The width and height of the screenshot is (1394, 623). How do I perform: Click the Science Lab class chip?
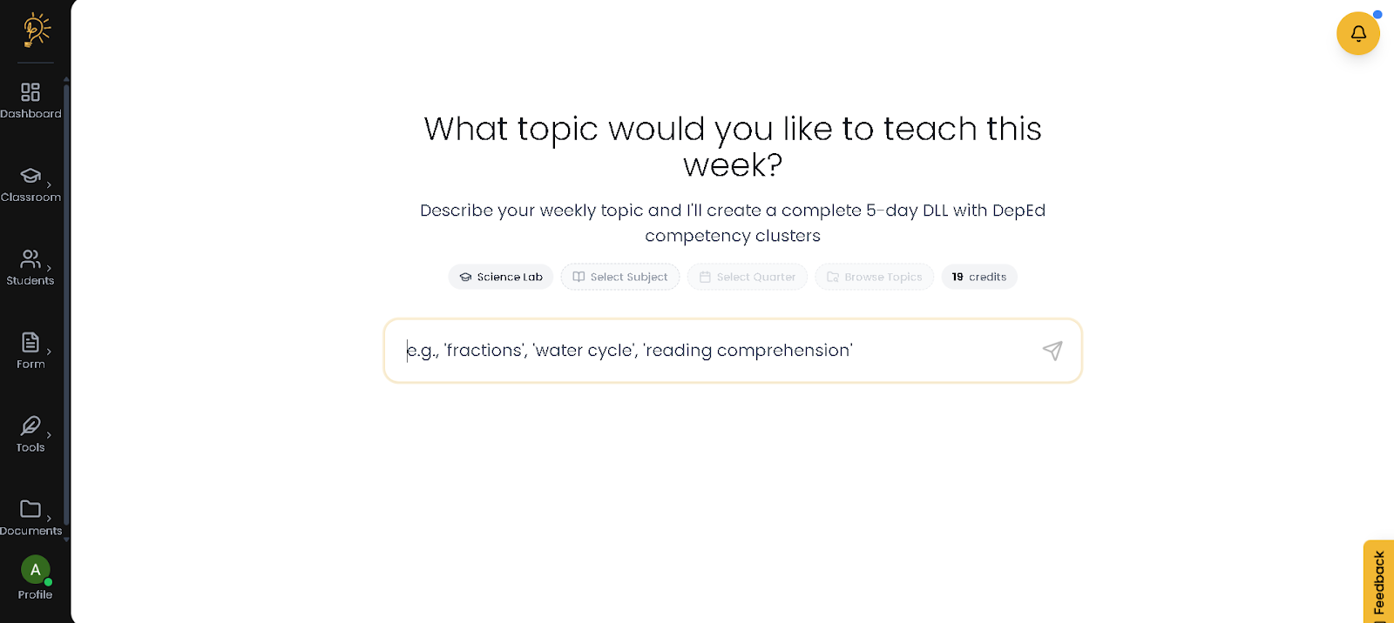(x=501, y=277)
